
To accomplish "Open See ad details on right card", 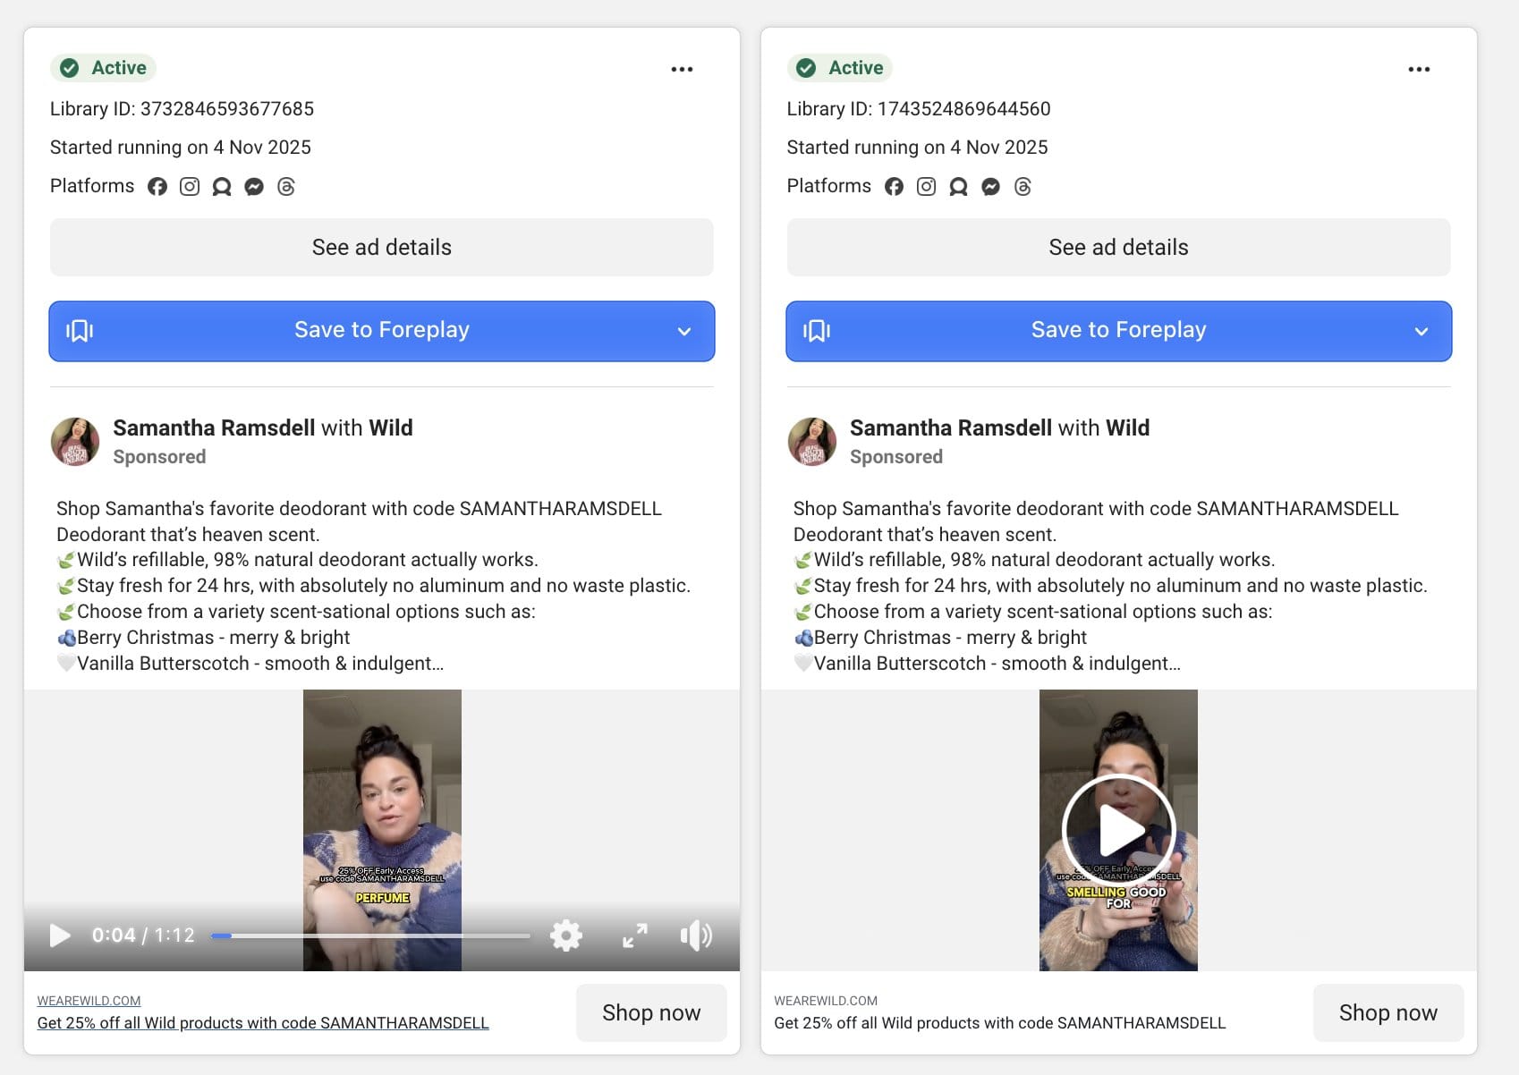I will (1118, 248).
